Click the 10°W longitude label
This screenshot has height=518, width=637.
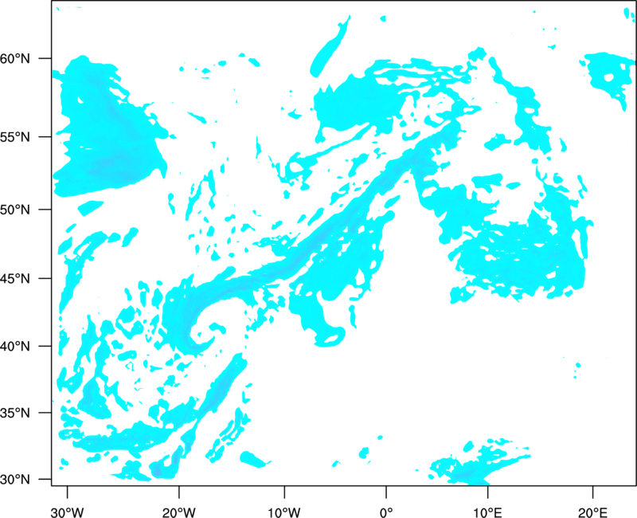pyautogui.click(x=284, y=512)
